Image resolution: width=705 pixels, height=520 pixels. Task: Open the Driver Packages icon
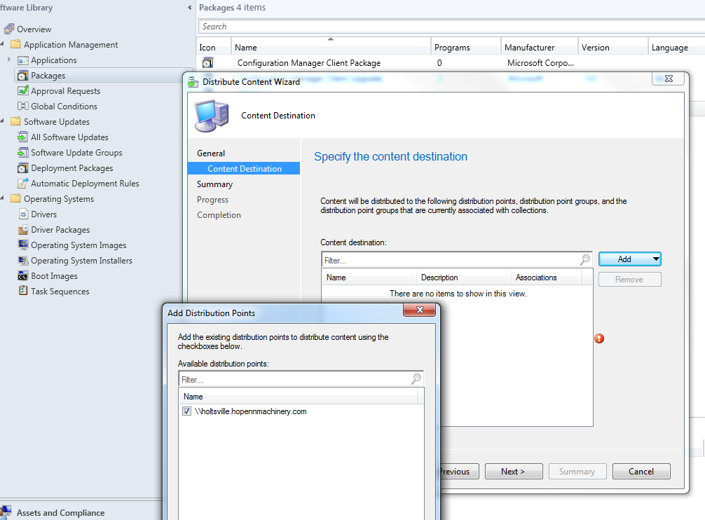click(25, 229)
